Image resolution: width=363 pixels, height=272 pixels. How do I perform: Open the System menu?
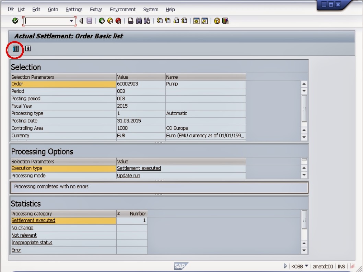pos(151,10)
